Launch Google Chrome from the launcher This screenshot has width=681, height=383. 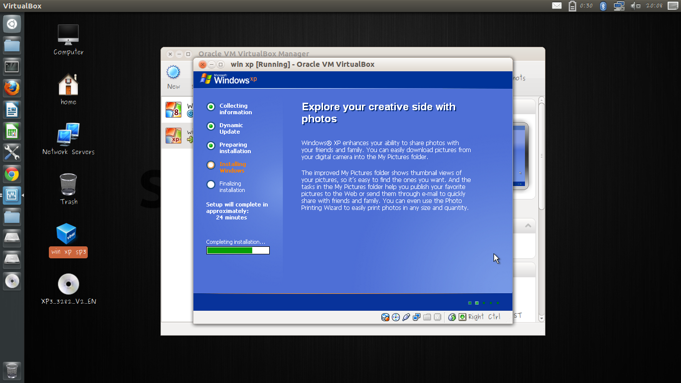coord(12,174)
